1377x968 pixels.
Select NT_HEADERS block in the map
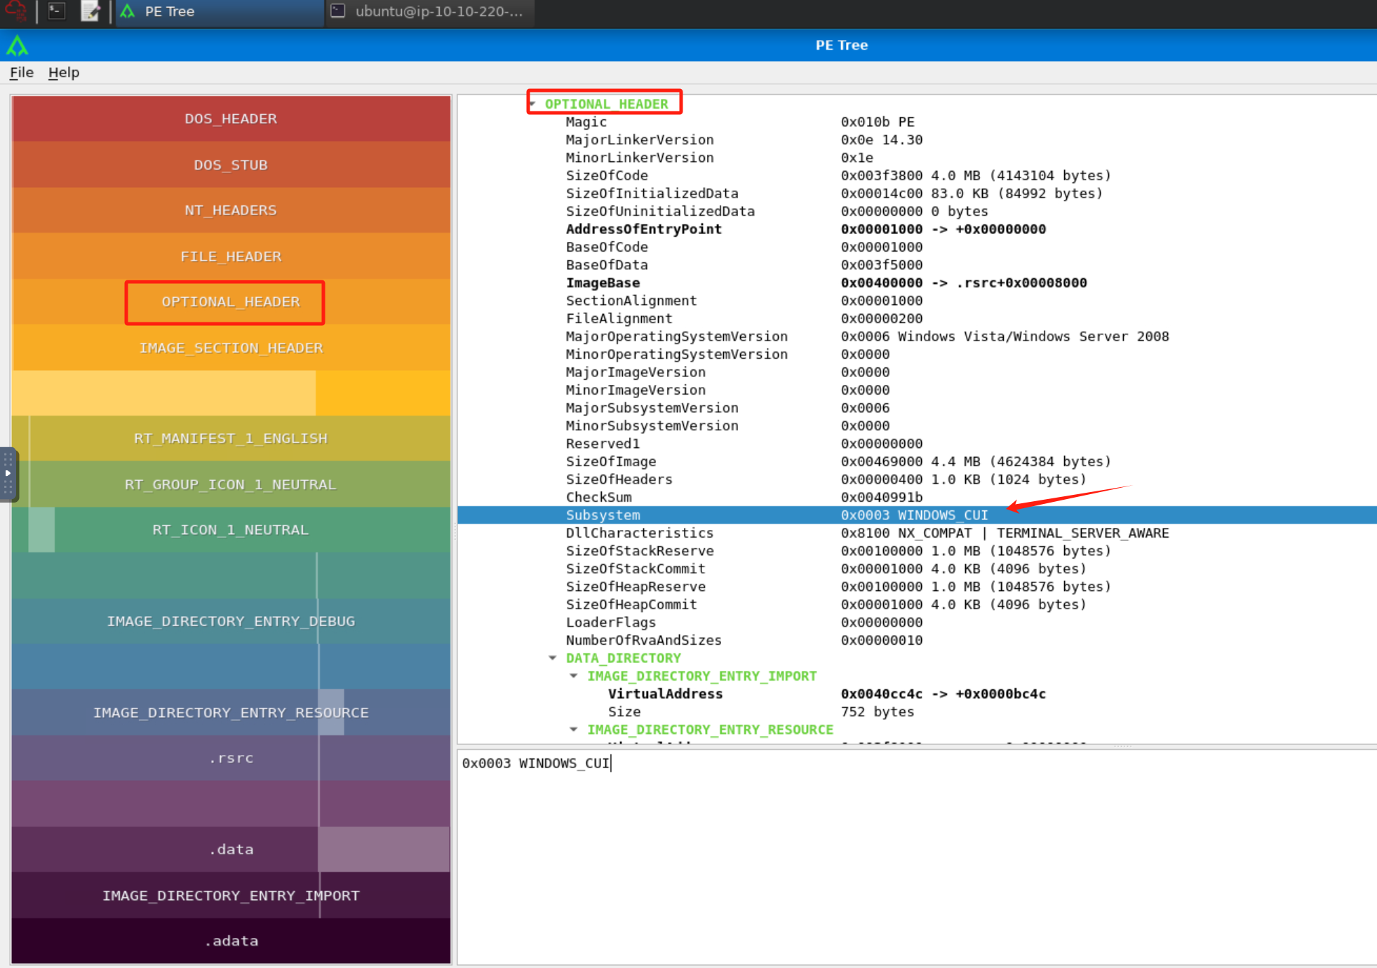[231, 210]
